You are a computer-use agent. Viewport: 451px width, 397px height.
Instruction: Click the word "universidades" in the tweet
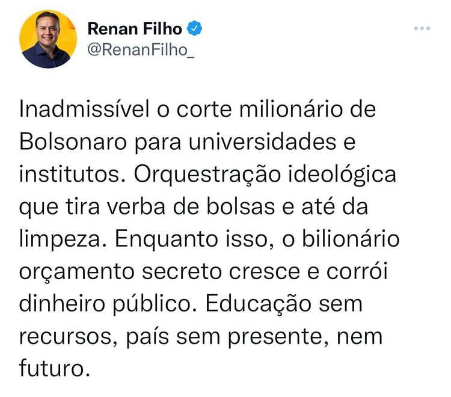point(262,141)
